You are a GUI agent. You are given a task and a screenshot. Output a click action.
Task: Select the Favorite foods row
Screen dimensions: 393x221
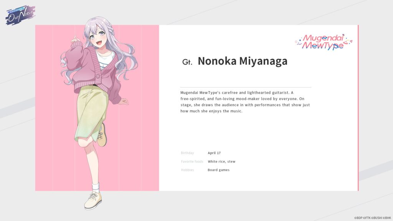point(192,162)
